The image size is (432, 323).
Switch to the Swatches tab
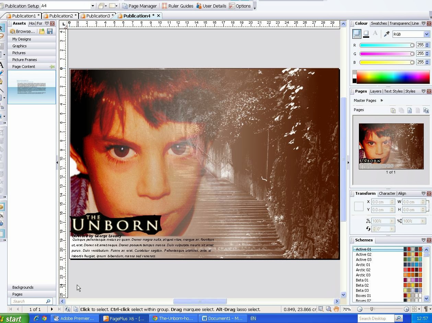click(379, 23)
